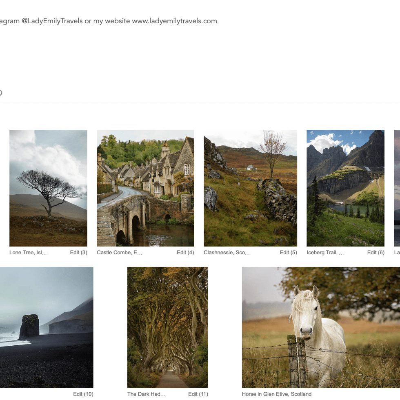Click Edit (4) under Castle Combe
The height and width of the screenshot is (400, 400).
185,253
